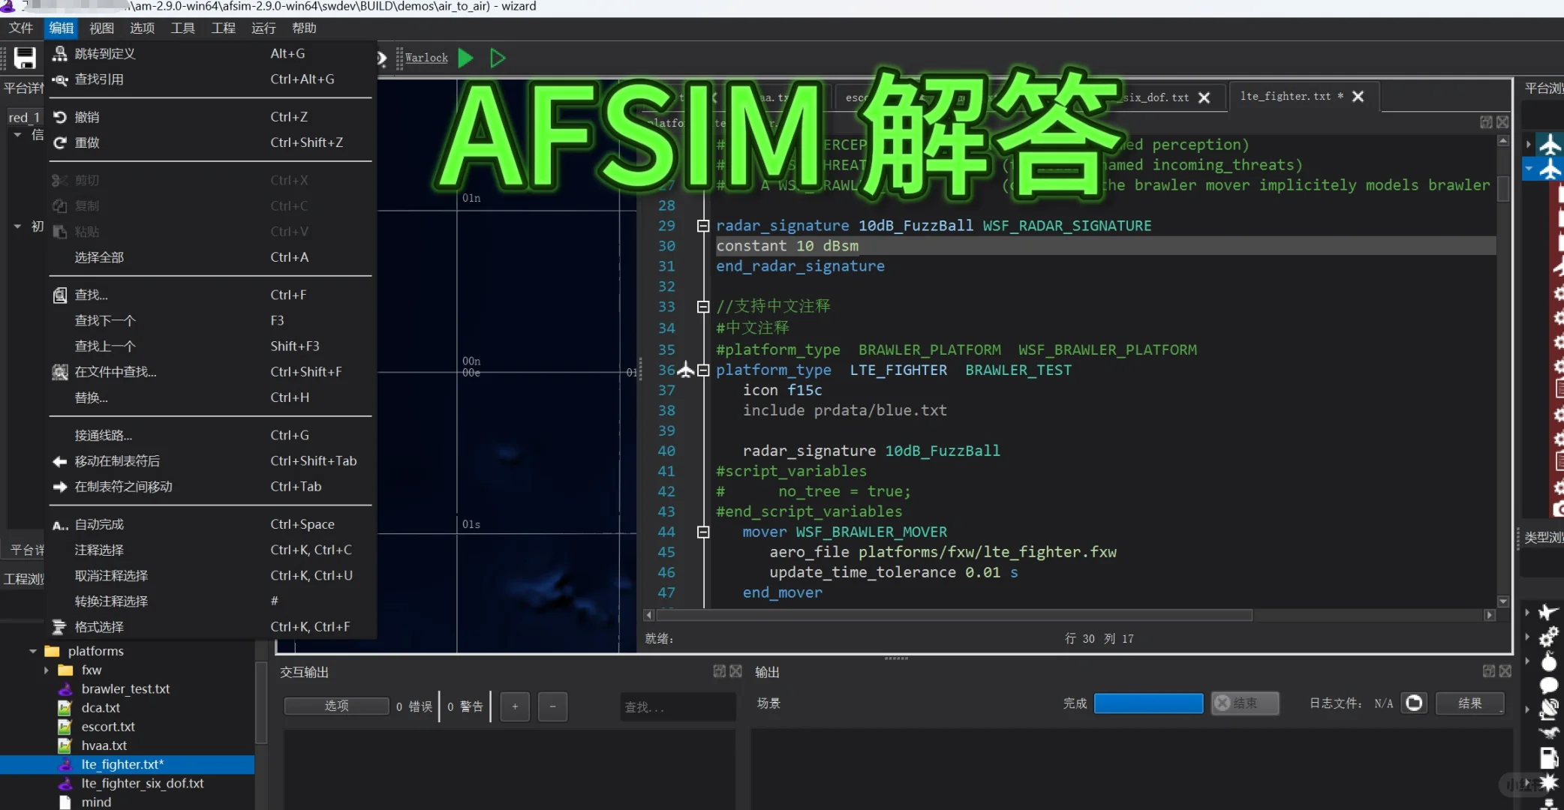This screenshot has width=1564, height=810.
Task: Launch simulation with the second green run arrow
Action: [498, 58]
